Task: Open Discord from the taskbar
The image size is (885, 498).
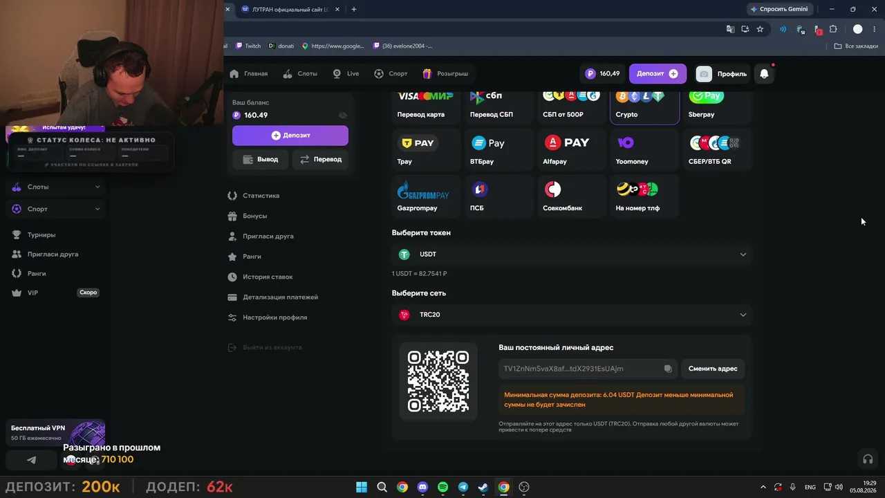Action: click(x=422, y=487)
